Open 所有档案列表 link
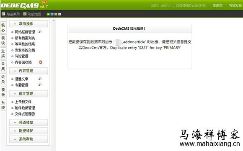Screen dimensions: 243x151 point(25,38)
